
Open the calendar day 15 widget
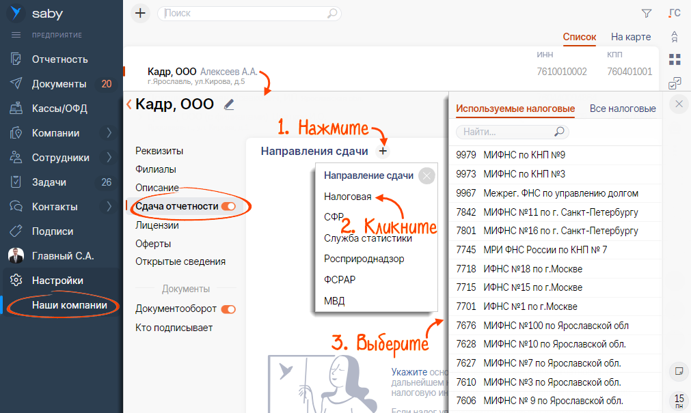[679, 401]
